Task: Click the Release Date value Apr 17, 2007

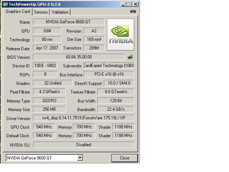Action: 47,48
